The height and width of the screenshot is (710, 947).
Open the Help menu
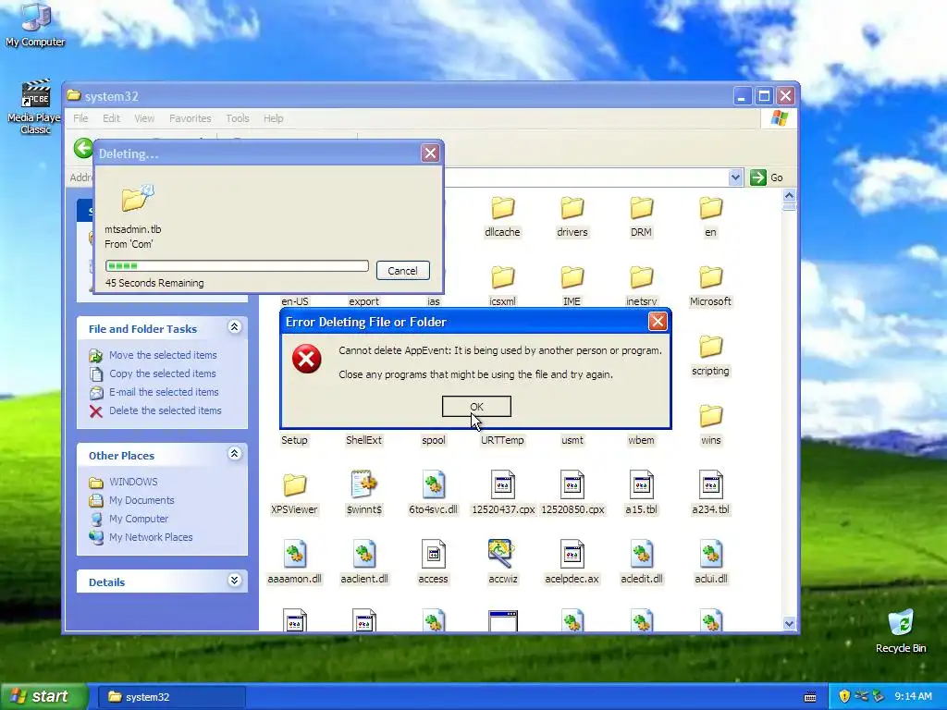click(x=273, y=118)
